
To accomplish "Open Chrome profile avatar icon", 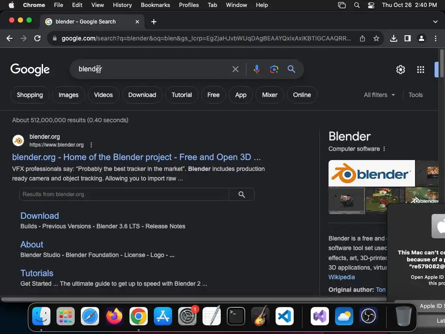I will tap(422, 38).
